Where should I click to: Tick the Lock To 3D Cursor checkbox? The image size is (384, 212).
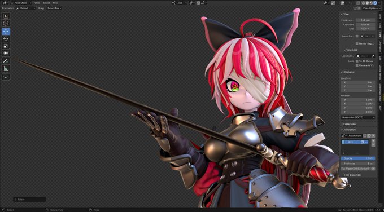[357, 61]
